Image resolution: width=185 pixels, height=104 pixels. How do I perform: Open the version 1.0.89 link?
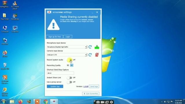(86, 86)
